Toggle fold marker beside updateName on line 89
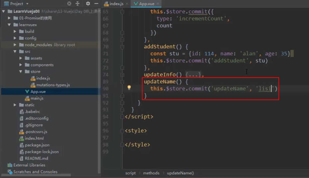This screenshot has height=178, width=309. pos(122,82)
